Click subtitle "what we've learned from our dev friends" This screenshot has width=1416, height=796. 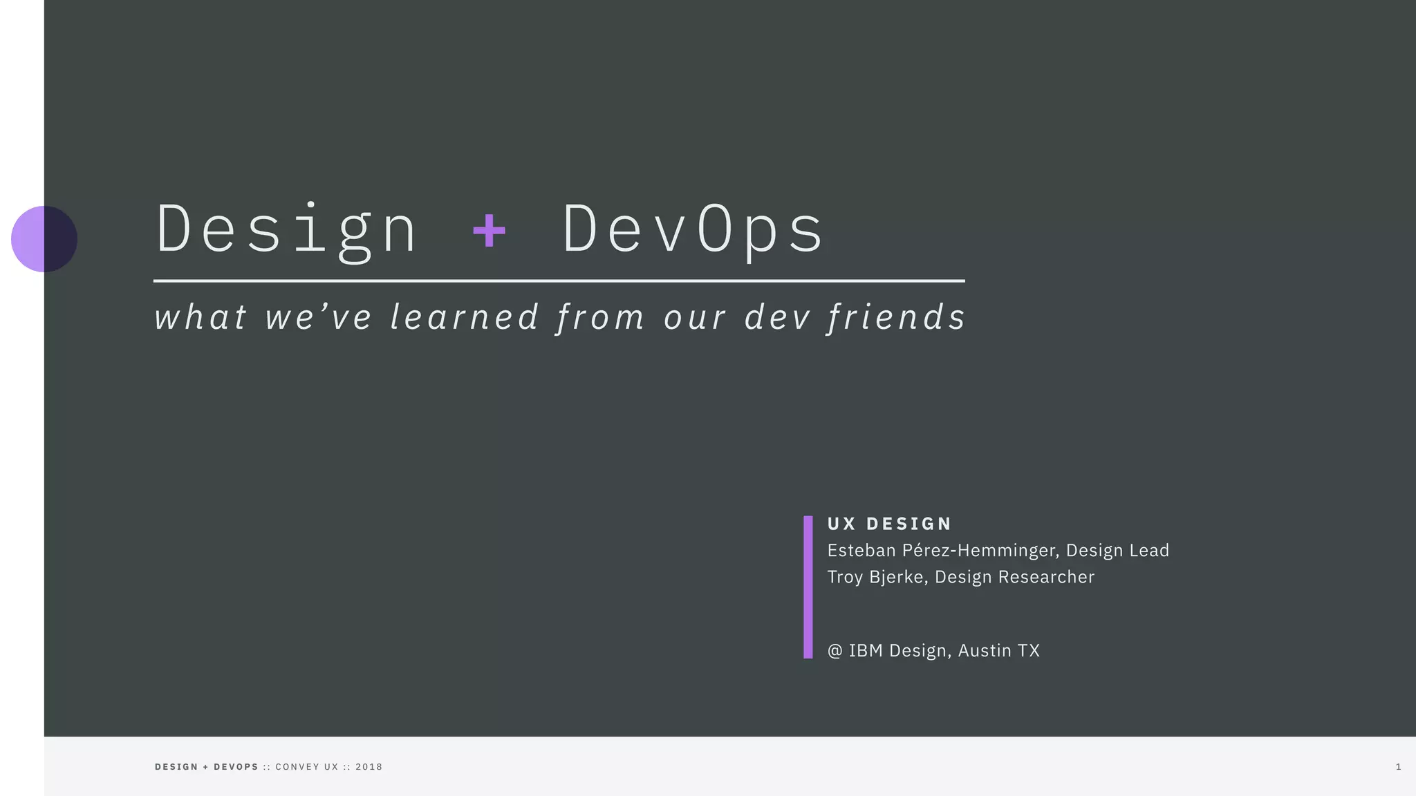559,318
